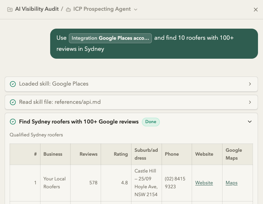This screenshot has width=263, height=204.
Task: Collapse the Find Sydney roofers task chevron
Action: [x=250, y=122]
